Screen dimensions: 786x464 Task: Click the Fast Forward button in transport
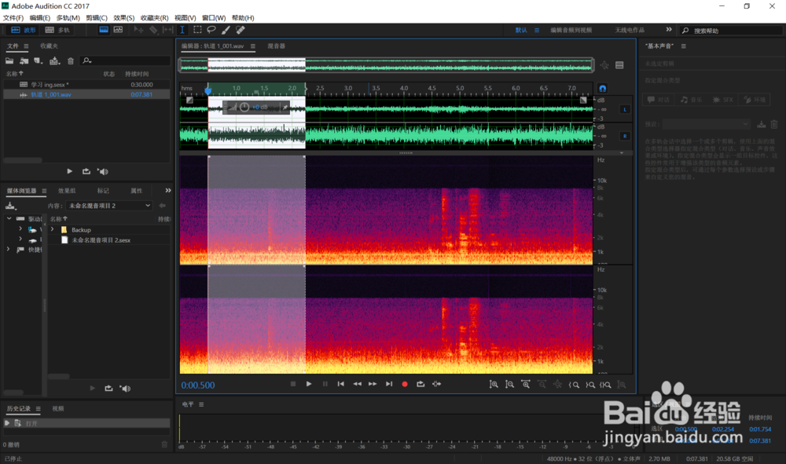pos(373,384)
